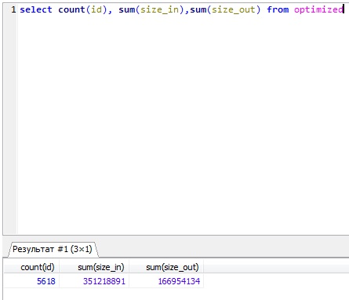Viewport: 349px width, 300px height.
Task: Click the 'count' function in the query
Action: 71,9
